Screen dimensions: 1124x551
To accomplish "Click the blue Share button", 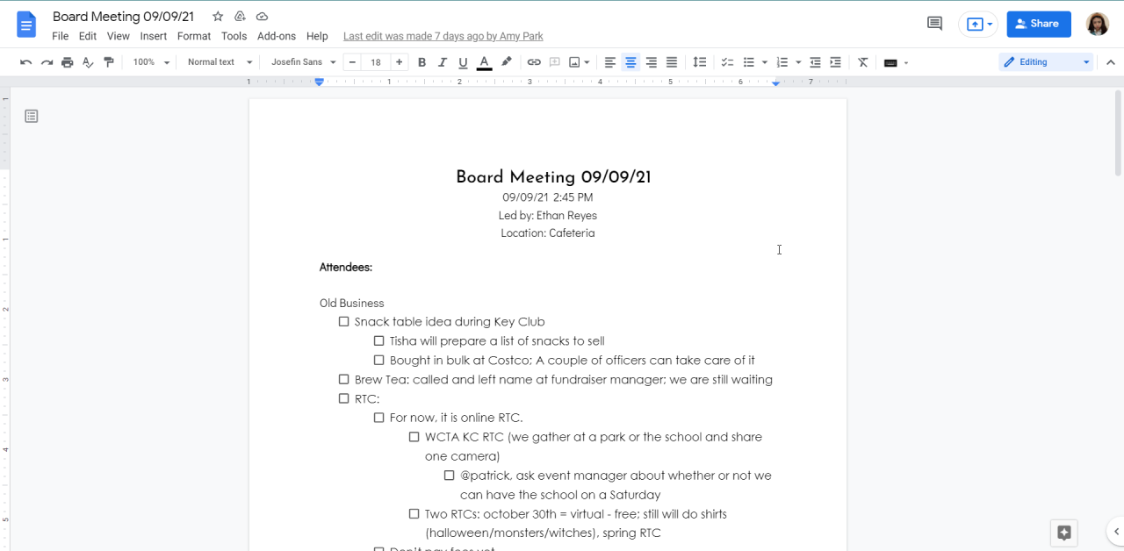I will [1039, 24].
